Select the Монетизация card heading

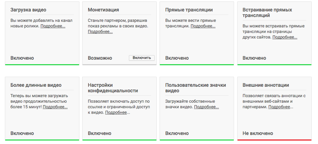[103, 10]
